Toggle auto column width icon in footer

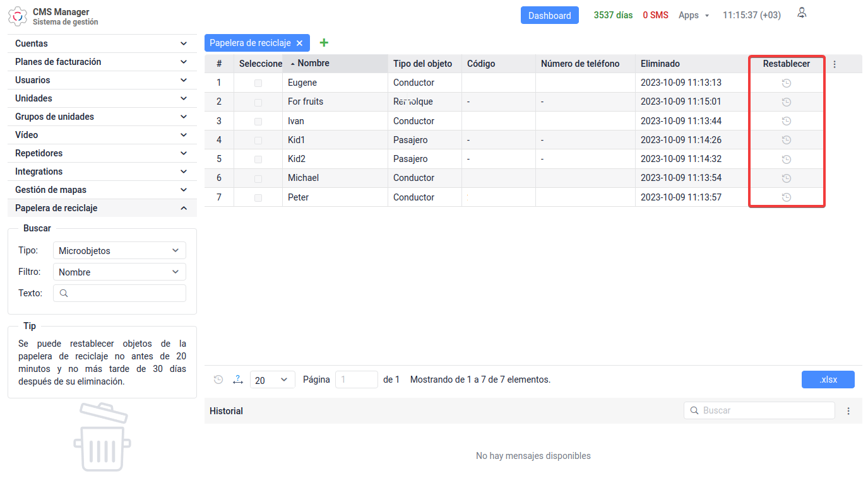click(x=237, y=380)
